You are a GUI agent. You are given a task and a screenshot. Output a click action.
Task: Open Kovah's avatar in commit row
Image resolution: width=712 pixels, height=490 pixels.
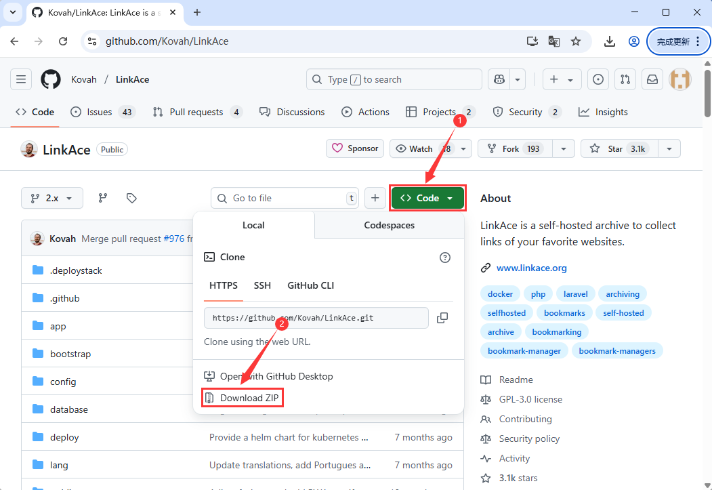[37, 239]
